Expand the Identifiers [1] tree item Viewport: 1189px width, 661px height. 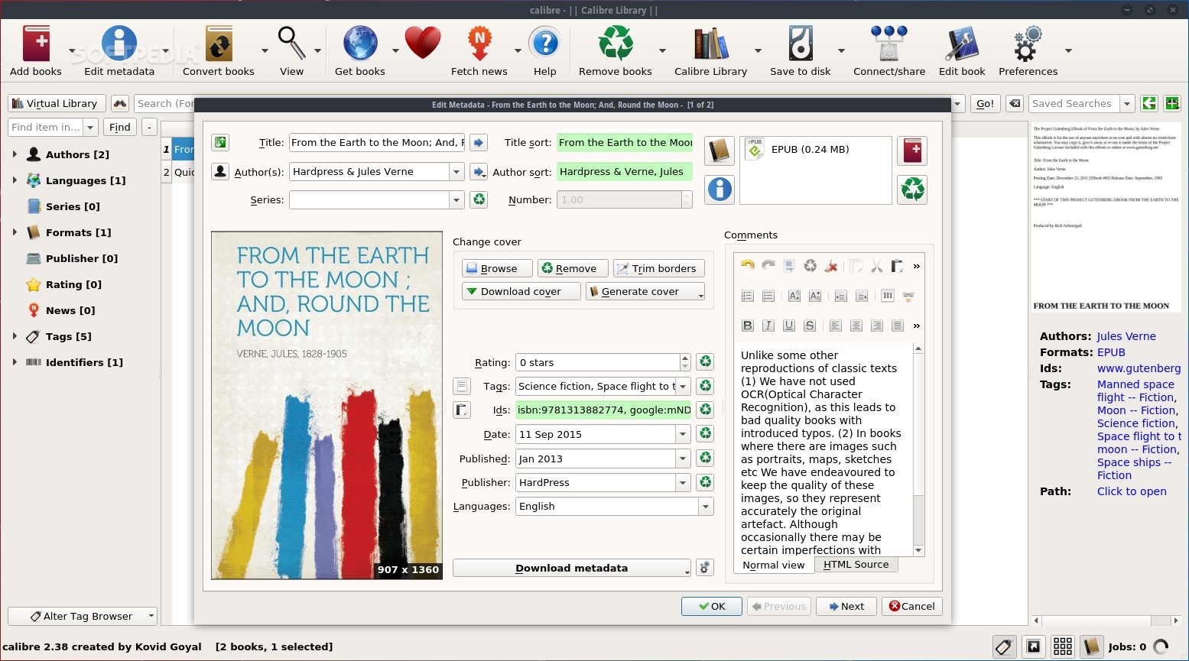click(15, 362)
